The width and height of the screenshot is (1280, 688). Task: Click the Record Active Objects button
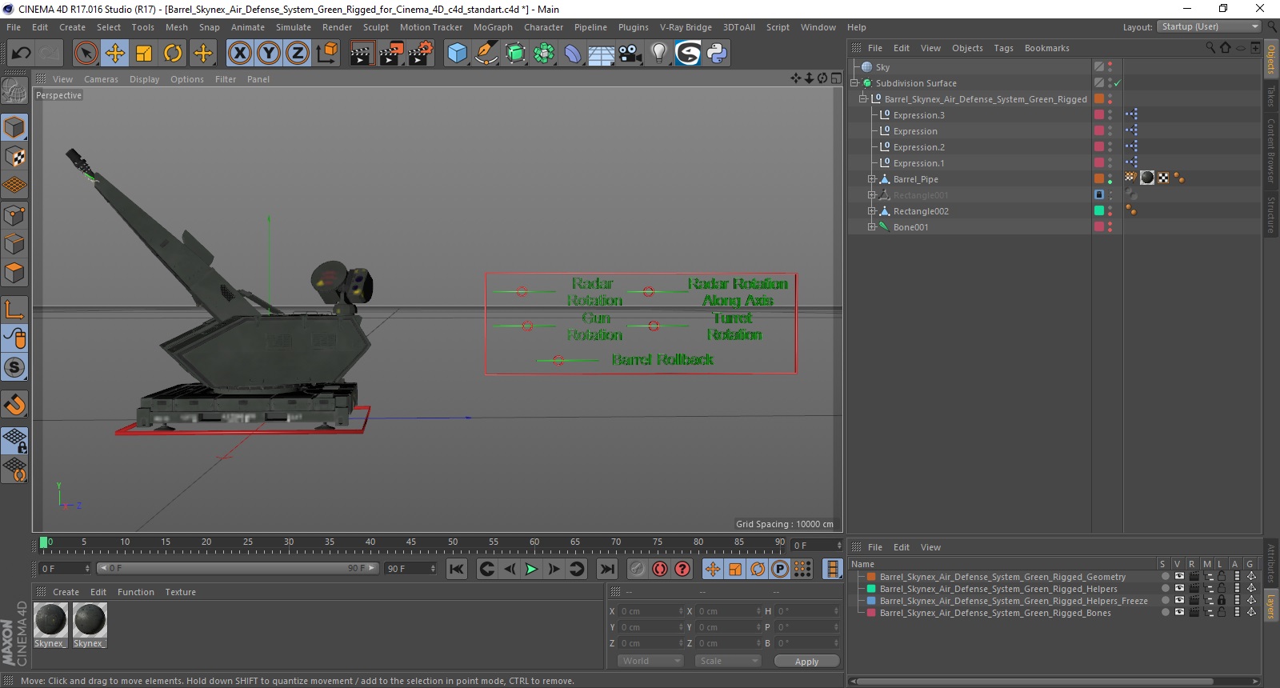[637, 569]
